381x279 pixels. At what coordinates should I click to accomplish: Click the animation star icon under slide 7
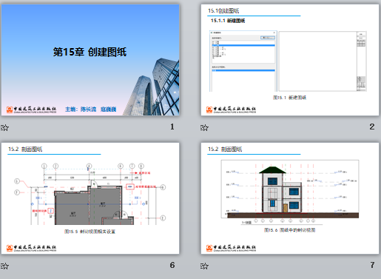[x=204, y=266]
